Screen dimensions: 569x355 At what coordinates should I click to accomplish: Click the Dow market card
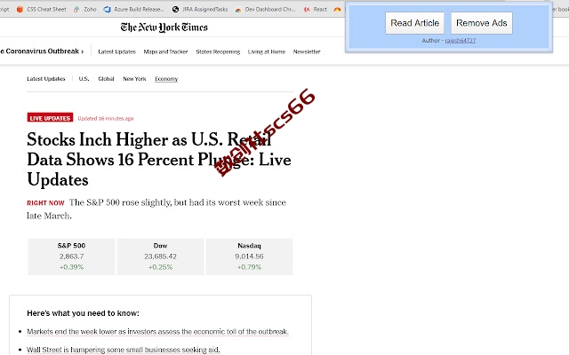[160, 256]
